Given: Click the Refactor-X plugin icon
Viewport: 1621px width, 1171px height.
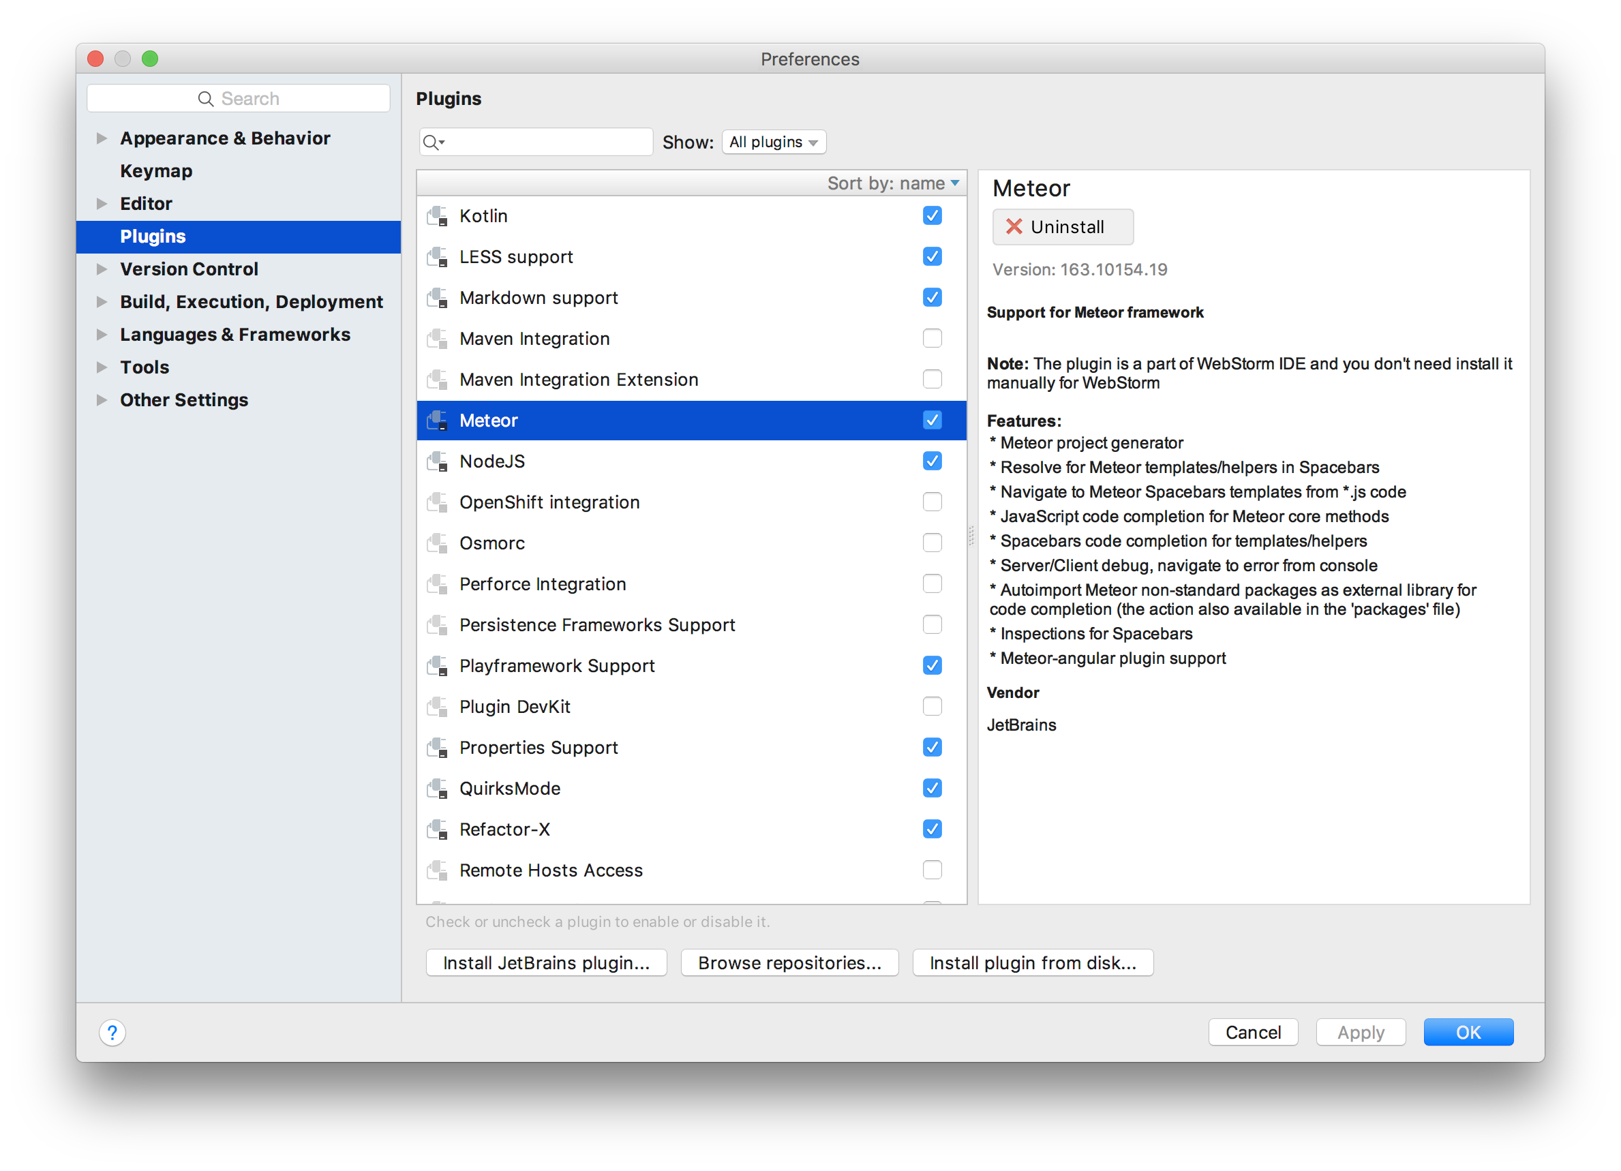Looking at the screenshot, I should [438, 830].
